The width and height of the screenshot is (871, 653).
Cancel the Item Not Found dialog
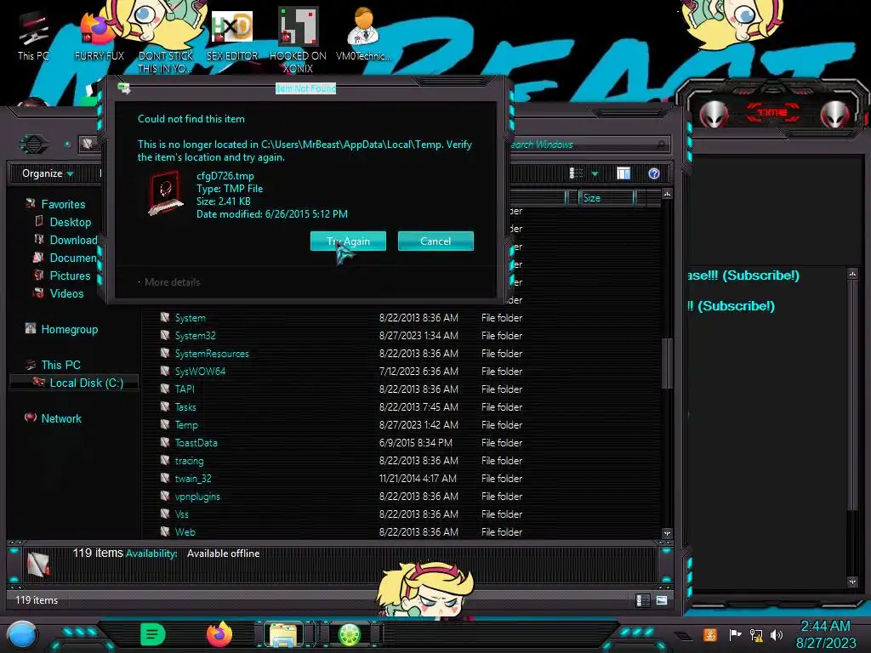pos(435,241)
